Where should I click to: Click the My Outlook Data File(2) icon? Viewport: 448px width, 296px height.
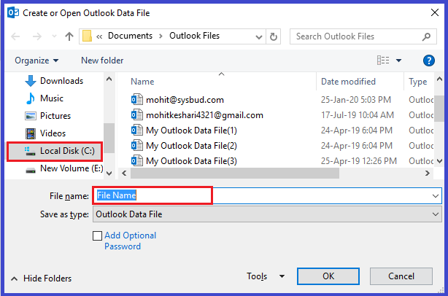137,146
